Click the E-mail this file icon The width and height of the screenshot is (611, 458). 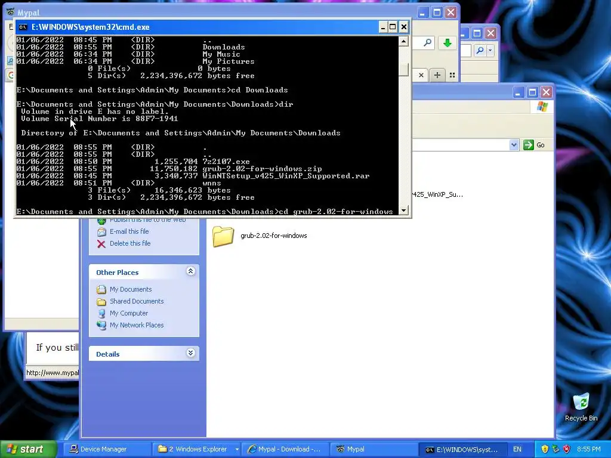(x=101, y=232)
